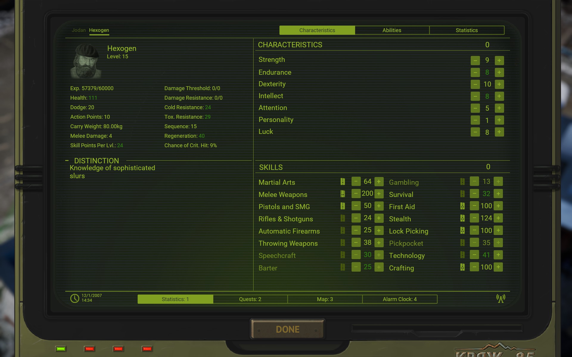
Task: Increase Luck with the plus button
Action: (499, 132)
